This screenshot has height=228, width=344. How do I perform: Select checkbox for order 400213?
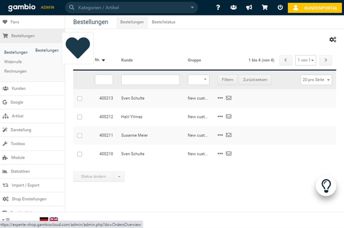[80, 98]
